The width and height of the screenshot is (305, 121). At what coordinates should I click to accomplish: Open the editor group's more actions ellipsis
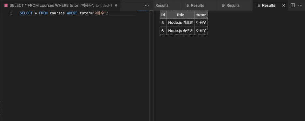pos(147,6)
